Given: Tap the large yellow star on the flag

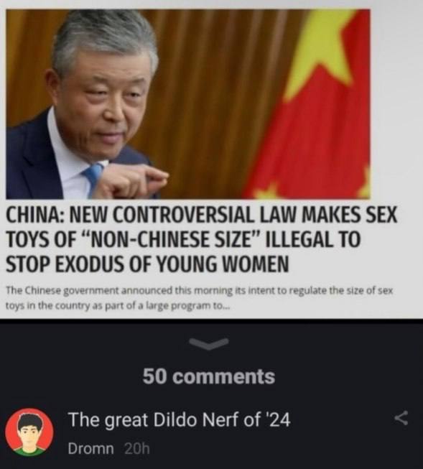Looking at the screenshot, I should coord(322,52).
